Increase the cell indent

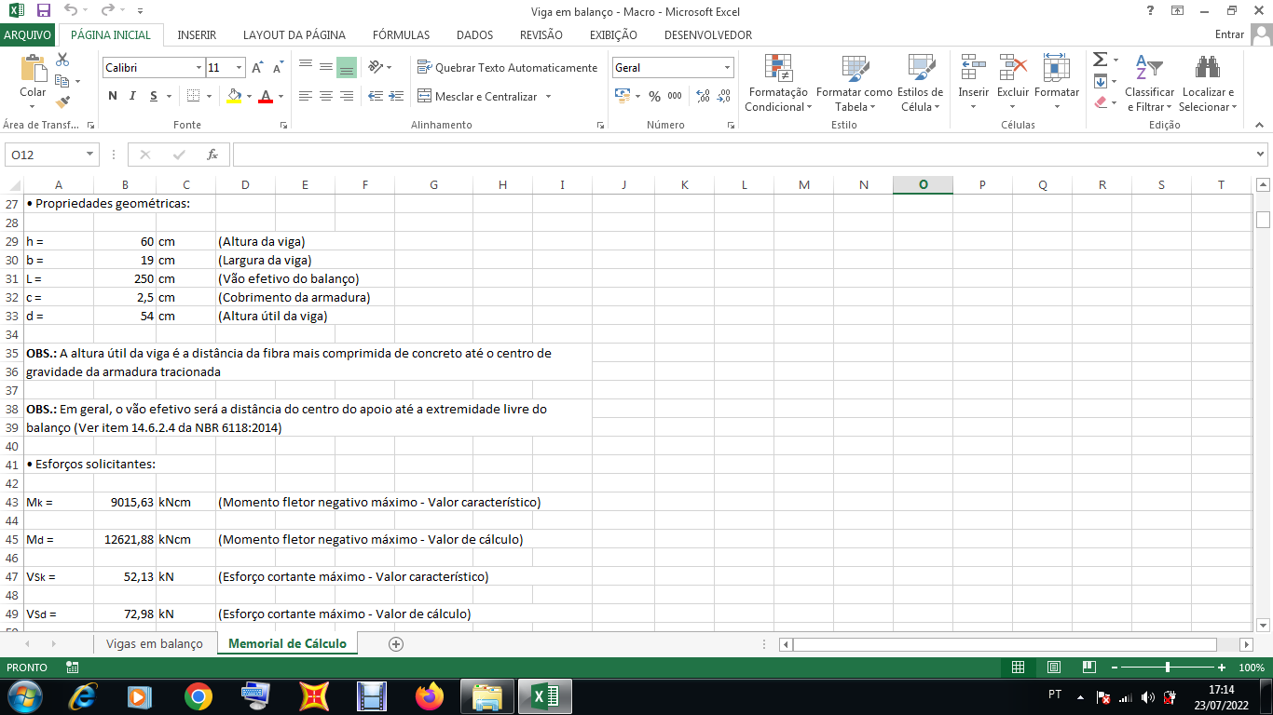pyautogui.click(x=396, y=96)
